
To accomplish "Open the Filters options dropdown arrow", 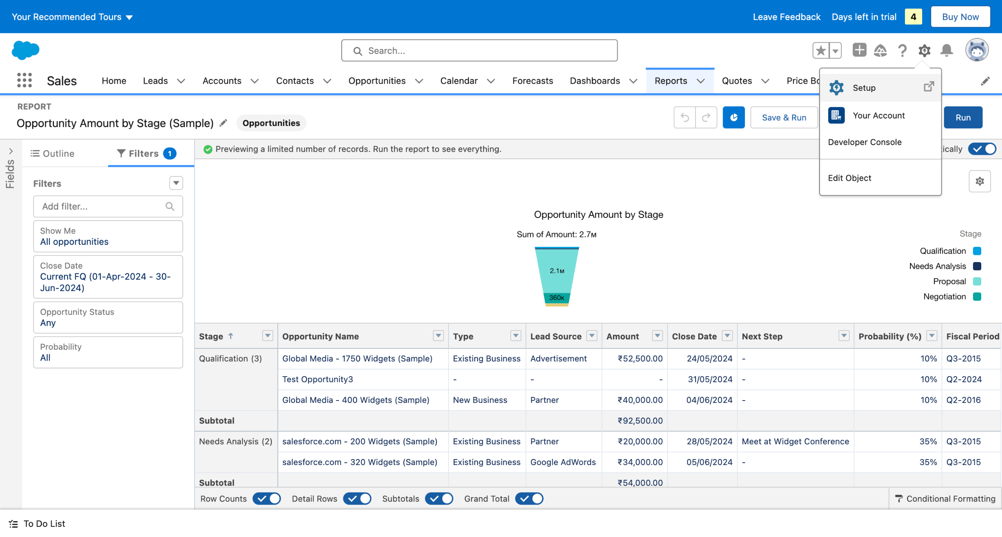I will point(176,183).
